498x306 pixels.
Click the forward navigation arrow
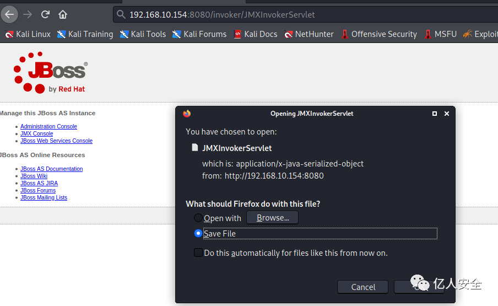coord(28,14)
